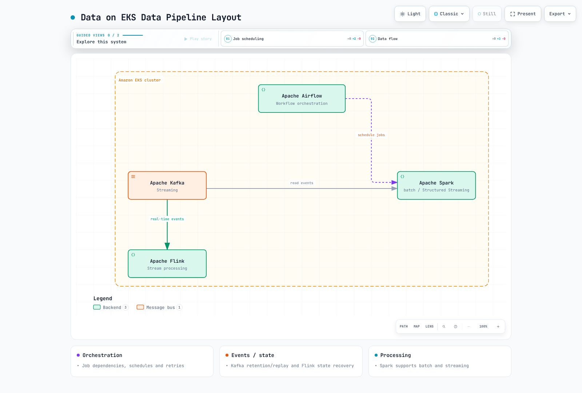This screenshot has height=393, width=582.
Task: Click the 'real-time events' edge label
Action: [167, 219]
